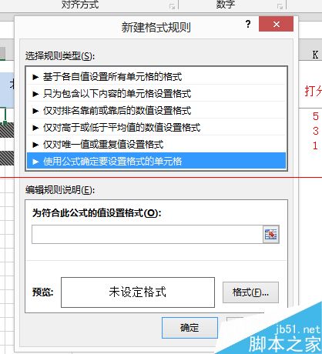322x354 pixels.
Task: Select rule type 基于各自值设置所有单元格的格式
Action: click(x=156, y=77)
